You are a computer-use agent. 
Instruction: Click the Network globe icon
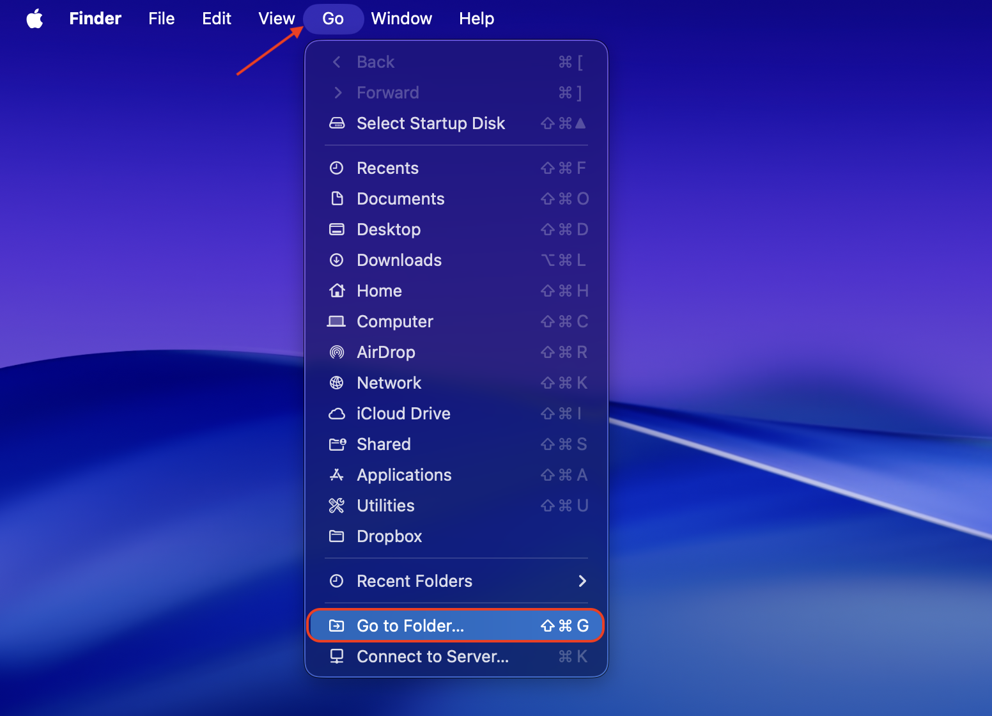[337, 382]
